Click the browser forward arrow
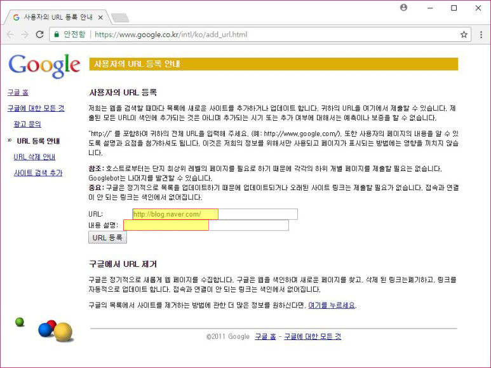Screen dimensions: 491x368 pos(25,34)
